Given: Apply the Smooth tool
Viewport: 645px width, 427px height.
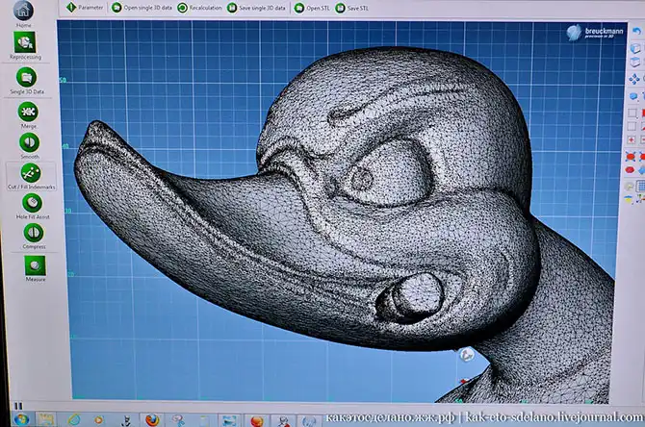Looking at the screenshot, I should click(x=29, y=143).
